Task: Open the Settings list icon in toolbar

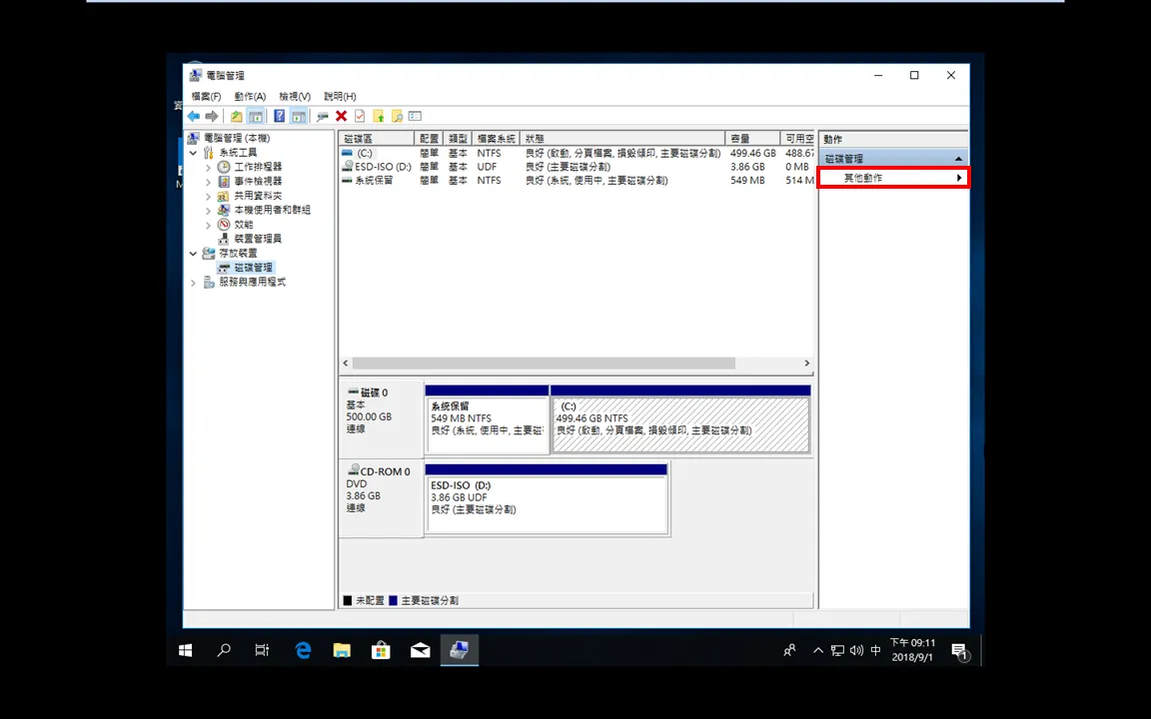Action: pos(416,116)
